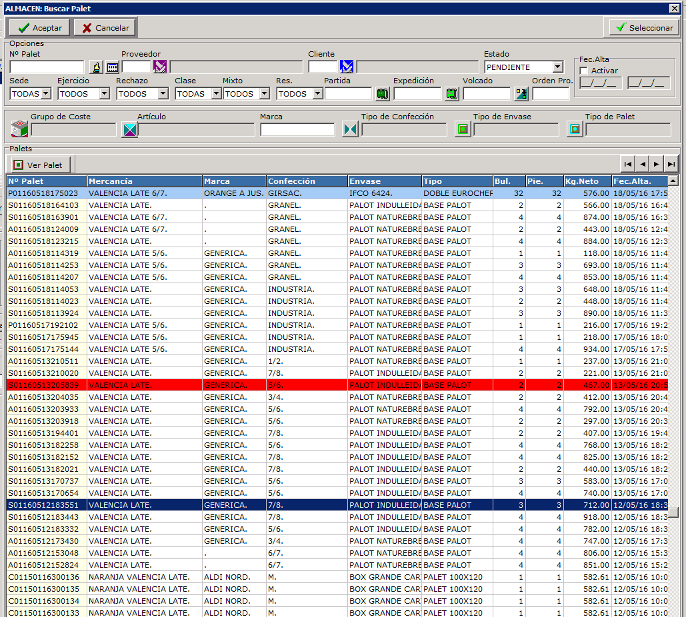Screen dimensions: 686x617
Task: Enable the Fec.Alta Activar checkbox
Action: 584,71
